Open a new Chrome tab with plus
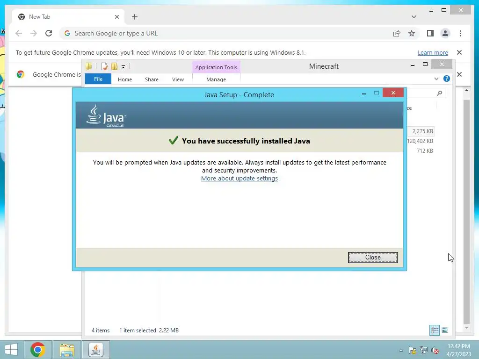This screenshot has height=359, width=479. (135, 17)
